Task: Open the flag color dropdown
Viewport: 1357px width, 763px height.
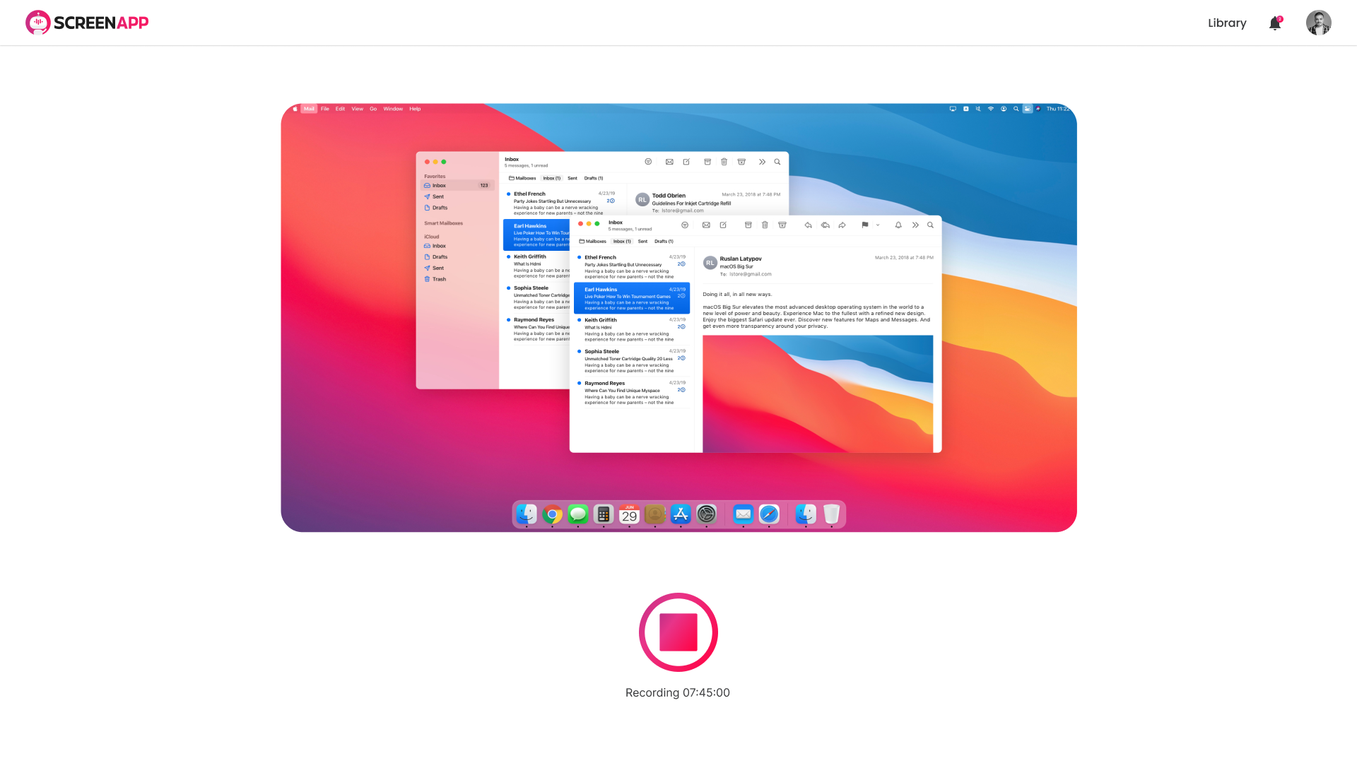Action: click(878, 225)
